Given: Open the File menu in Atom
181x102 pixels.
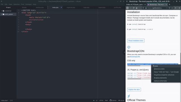Looking at the screenshot, I should pos(2,4).
